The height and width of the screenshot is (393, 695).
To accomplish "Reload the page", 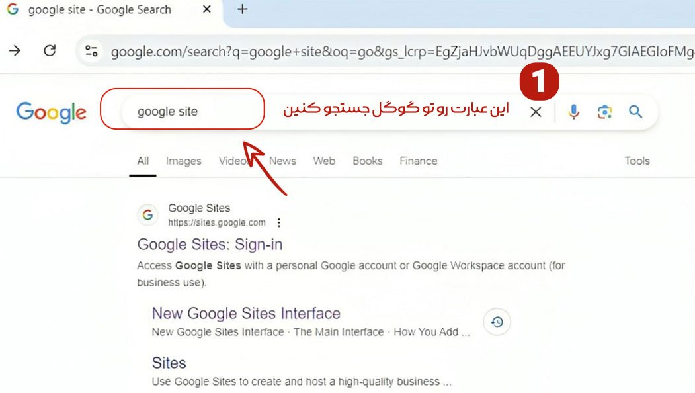I will tap(50, 51).
